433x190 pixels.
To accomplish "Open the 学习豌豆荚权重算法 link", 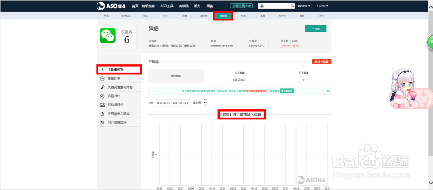I will [257, 91].
